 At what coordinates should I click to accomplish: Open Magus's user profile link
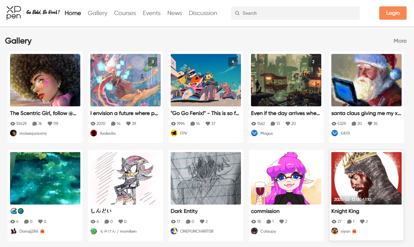click(266, 133)
